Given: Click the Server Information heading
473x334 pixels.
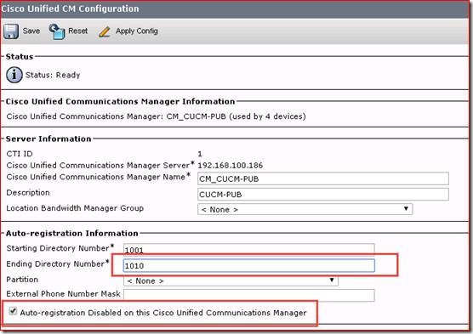Looking at the screenshot, I should point(48,139).
